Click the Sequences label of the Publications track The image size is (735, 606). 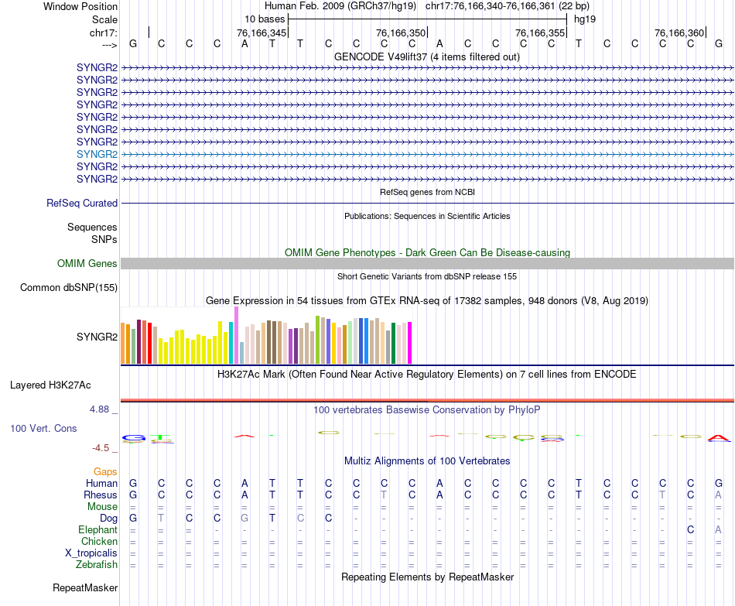point(92,227)
